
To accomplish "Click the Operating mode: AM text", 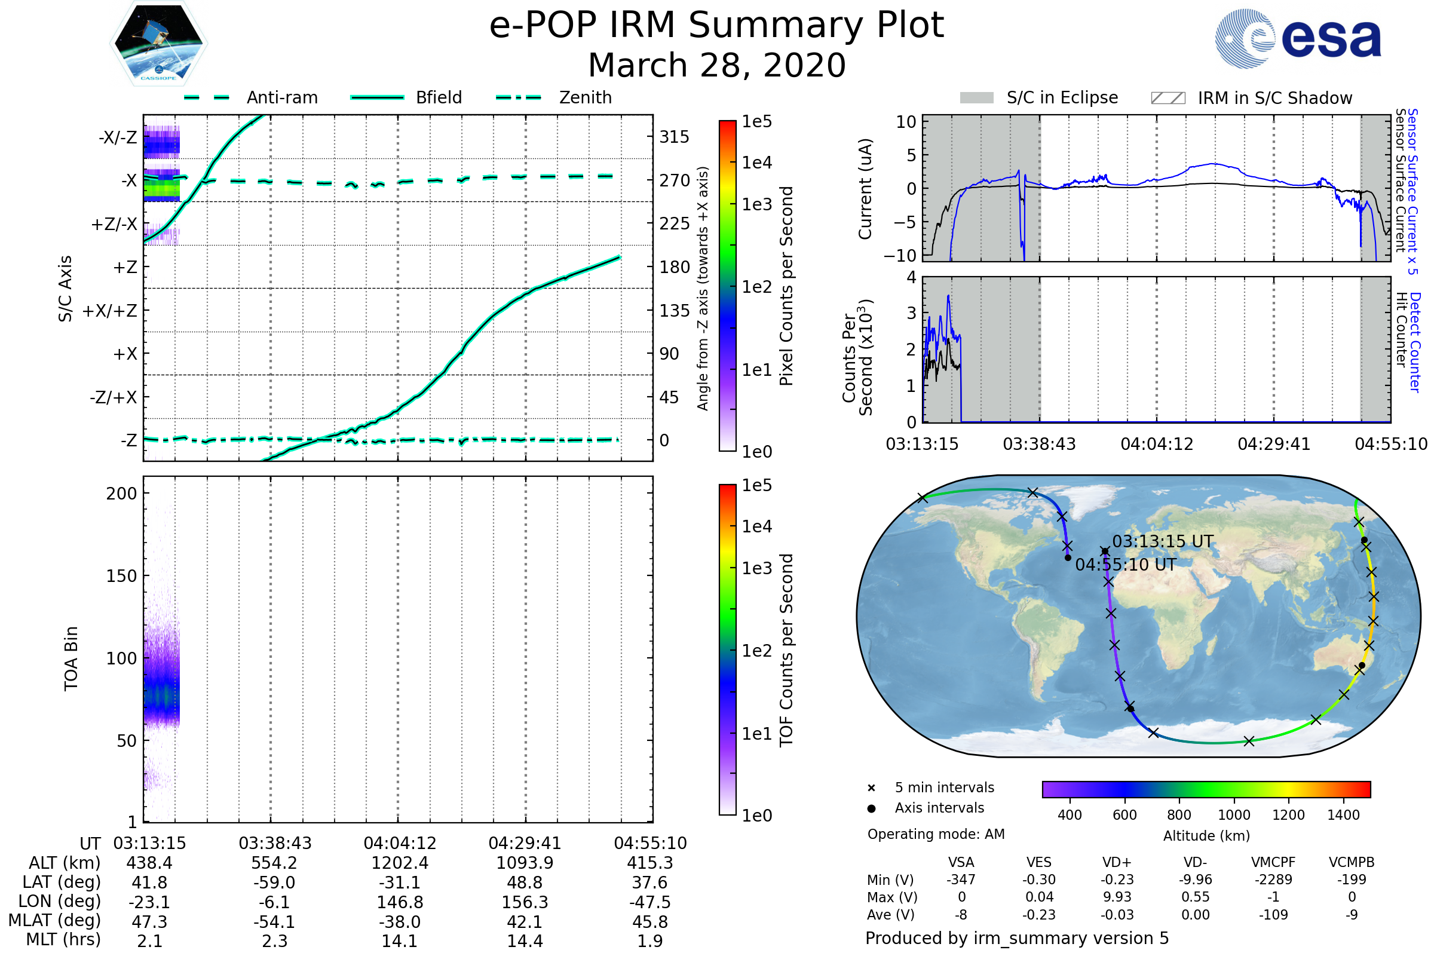I will (x=936, y=834).
